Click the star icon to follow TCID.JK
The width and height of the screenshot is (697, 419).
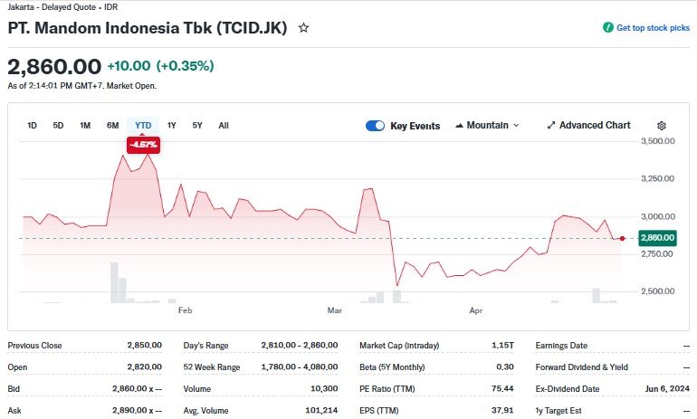click(x=303, y=28)
